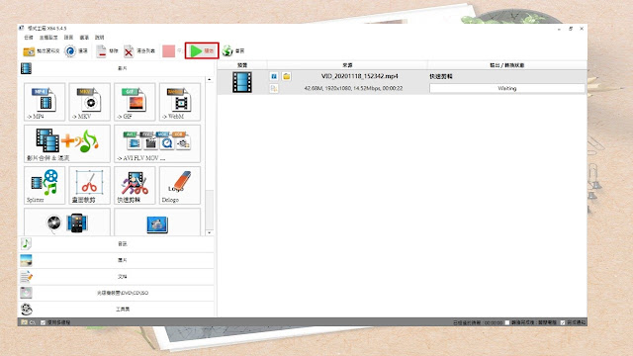Open the fourth menu bar item
The height and width of the screenshot is (356, 633).
(84, 38)
